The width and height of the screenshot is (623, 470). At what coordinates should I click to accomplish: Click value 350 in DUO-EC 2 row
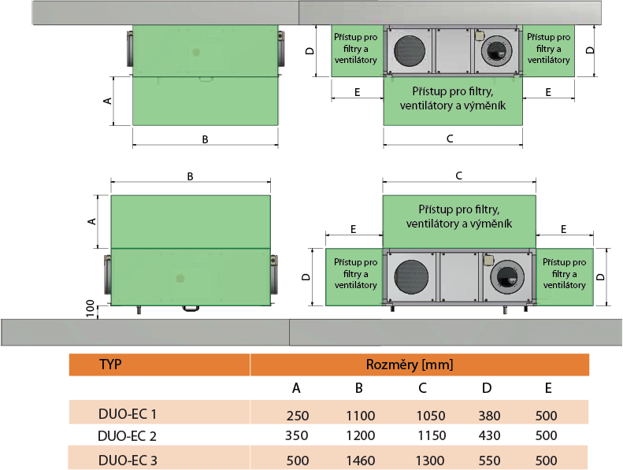[x=296, y=435]
